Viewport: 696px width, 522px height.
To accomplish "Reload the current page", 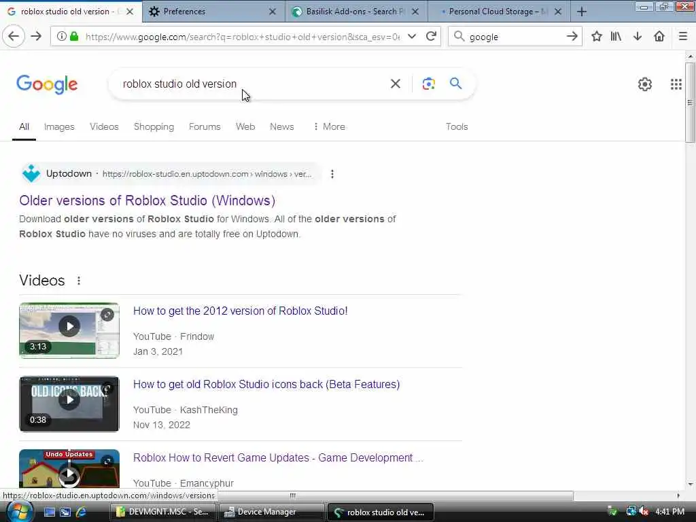I will pos(430,37).
